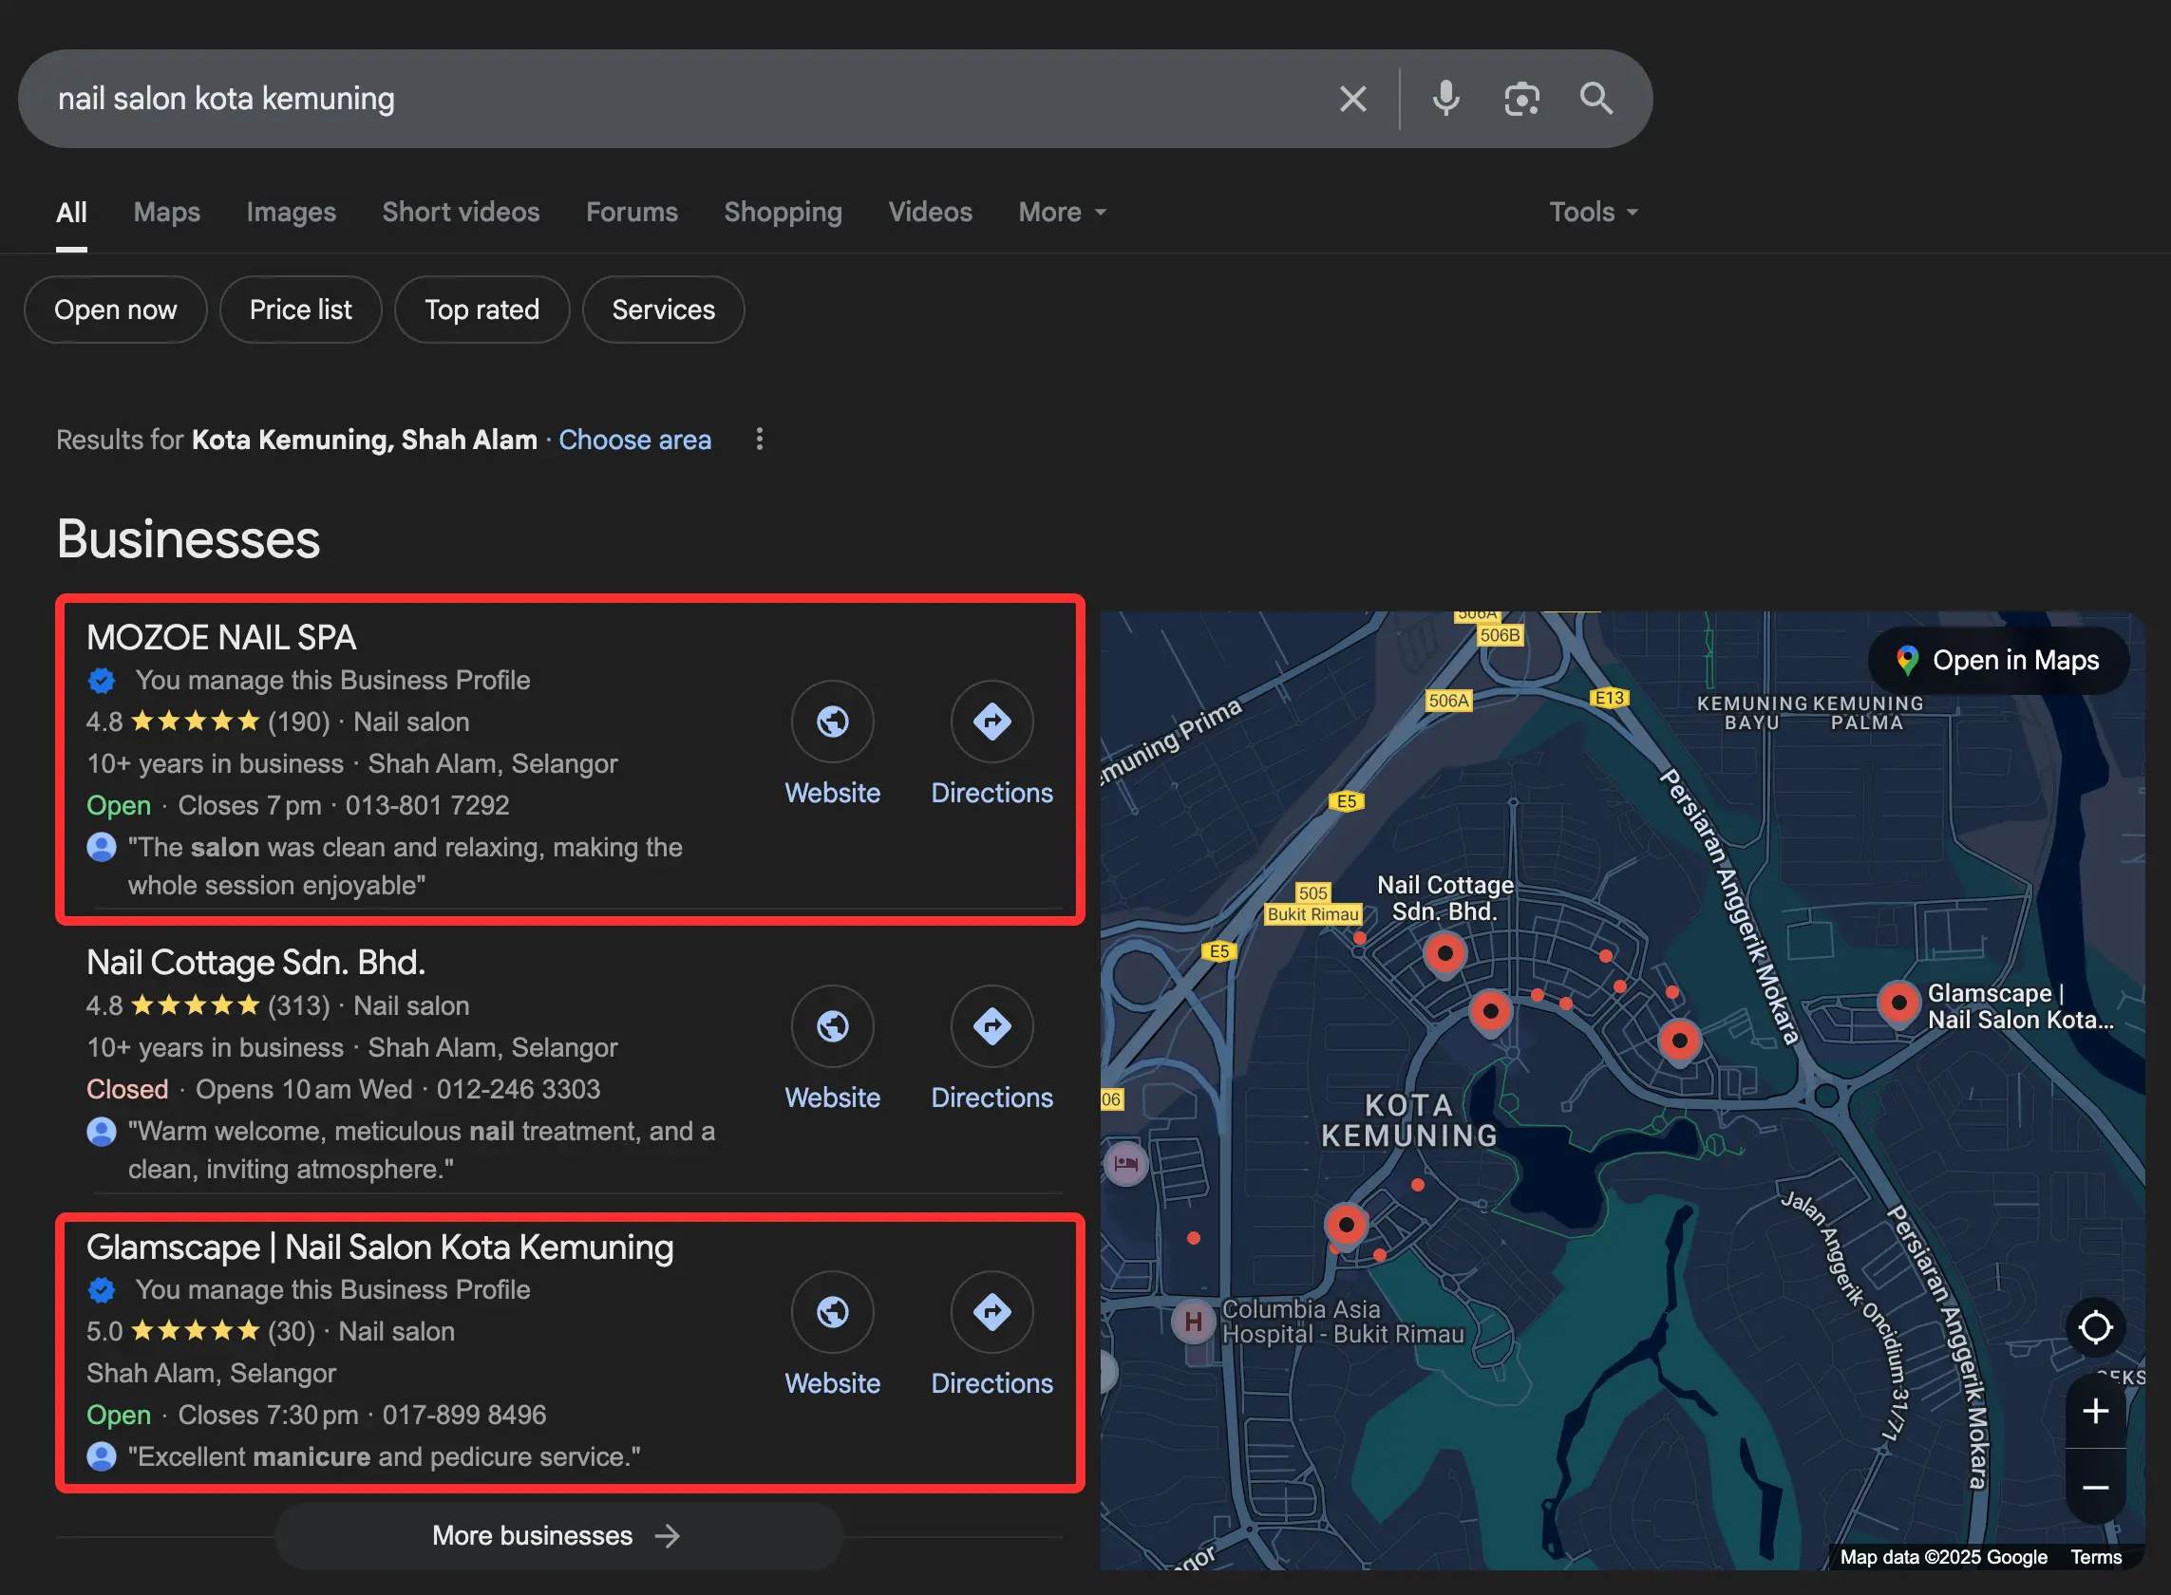This screenshot has width=2171, height=1595.
Task: Toggle the Open now filter chip
Action: pos(115,310)
